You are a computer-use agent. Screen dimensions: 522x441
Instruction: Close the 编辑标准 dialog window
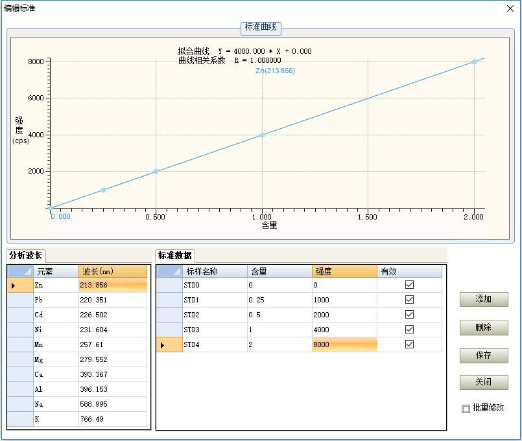[510, 8]
